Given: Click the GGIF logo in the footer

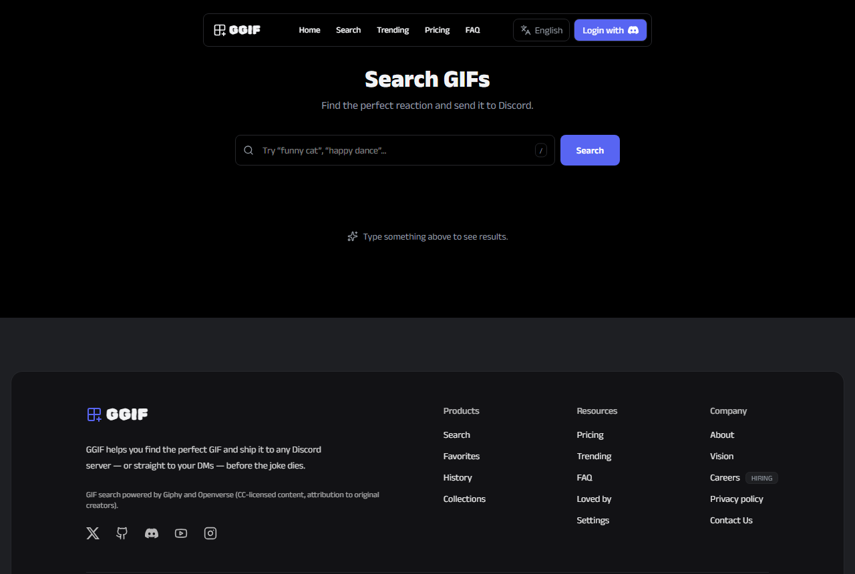Looking at the screenshot, I should click(118, 414).
